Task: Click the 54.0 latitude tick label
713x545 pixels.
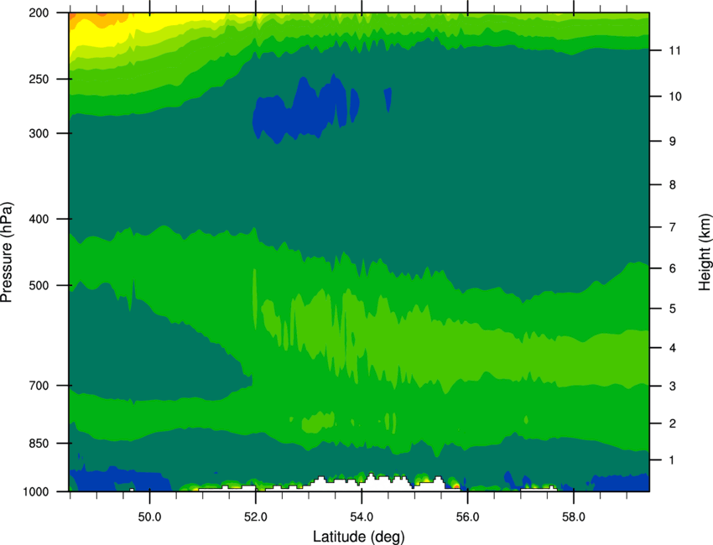Action: pyautogui.click(x=362, y=516)
